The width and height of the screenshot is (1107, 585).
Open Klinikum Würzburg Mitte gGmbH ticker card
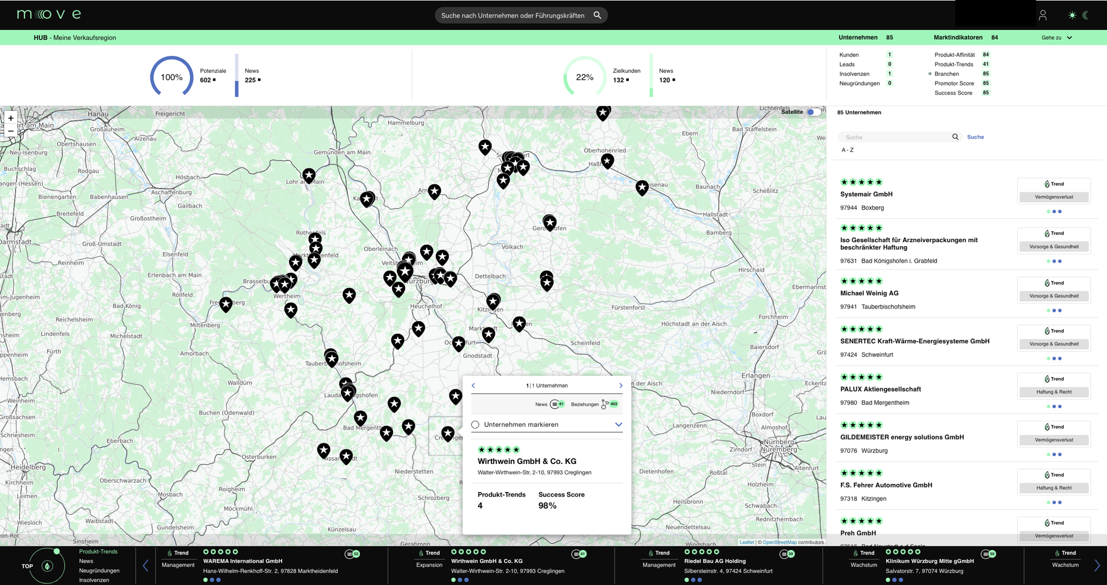click(923, 566)
